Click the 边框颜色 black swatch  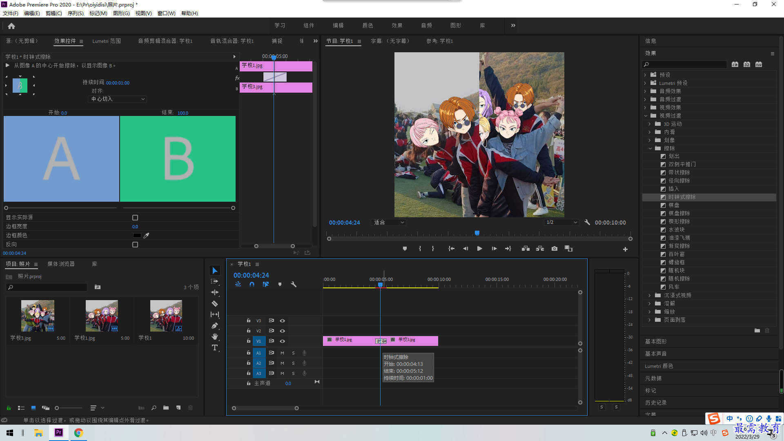pos(137,236)
